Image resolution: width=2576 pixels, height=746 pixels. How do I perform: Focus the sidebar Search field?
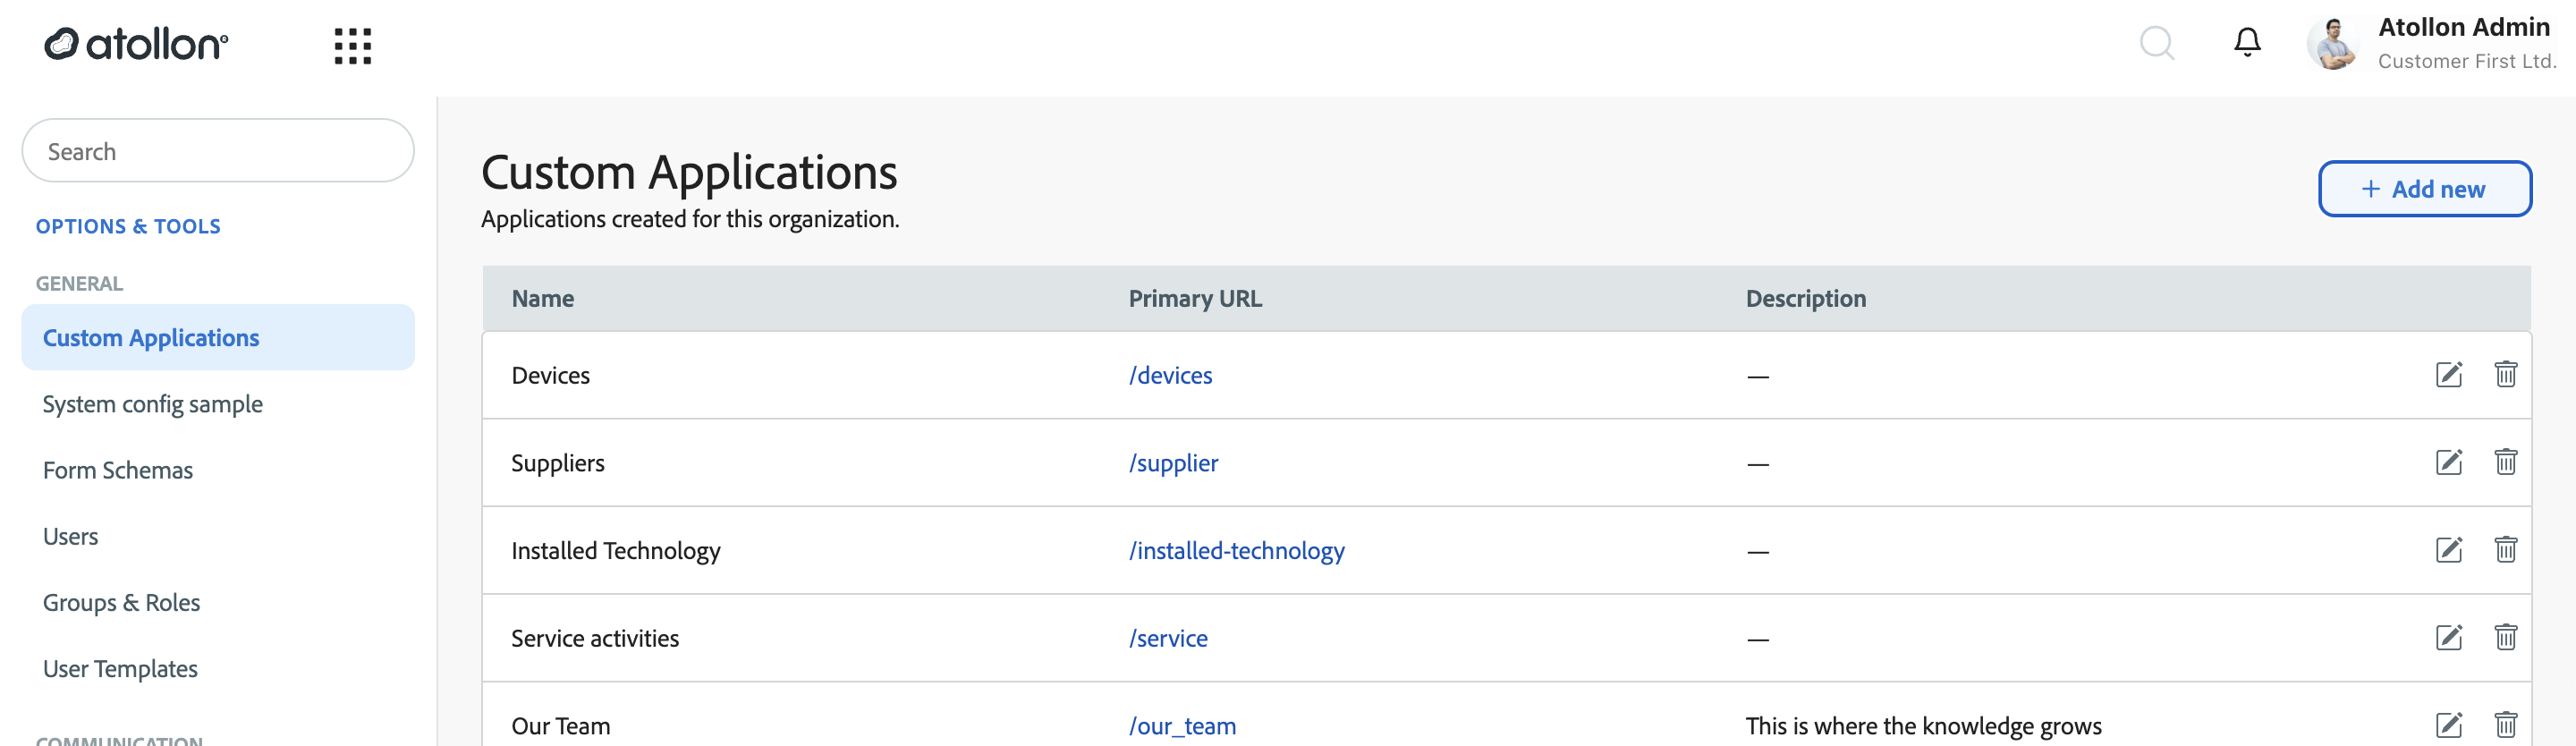[218, 151]
